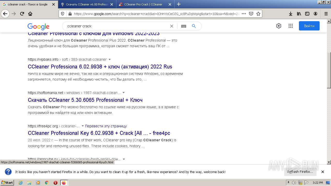Launch media player from taskbar

pyautogui.click(x=38, y=183)
